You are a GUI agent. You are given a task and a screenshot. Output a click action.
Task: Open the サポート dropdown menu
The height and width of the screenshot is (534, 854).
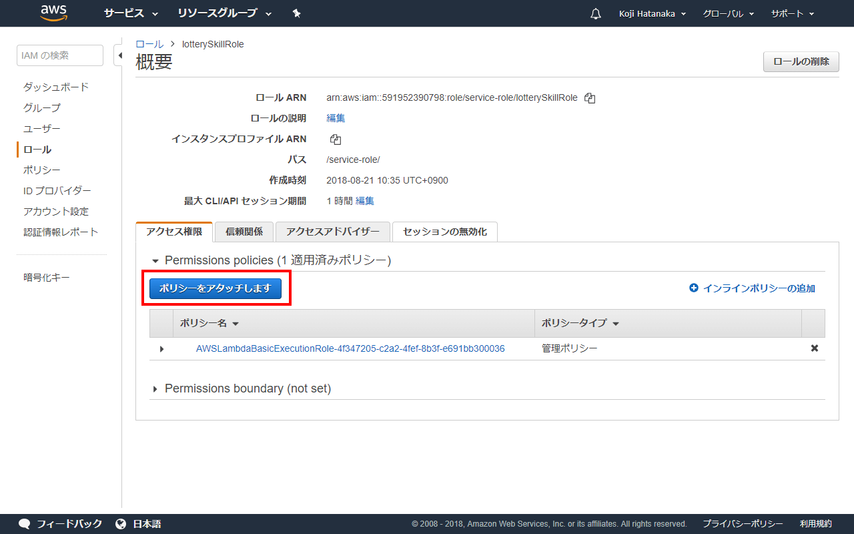pyautogui.click(x=793, y=13)
